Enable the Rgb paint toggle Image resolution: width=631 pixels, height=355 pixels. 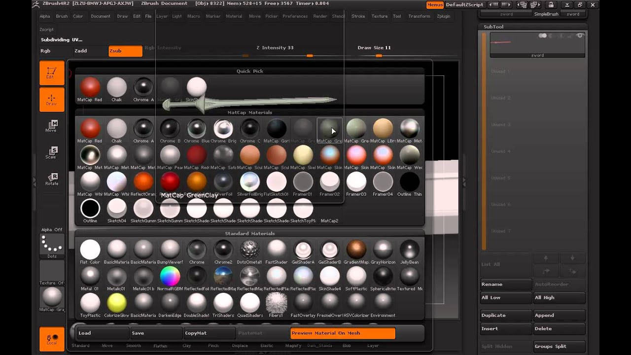56,51
